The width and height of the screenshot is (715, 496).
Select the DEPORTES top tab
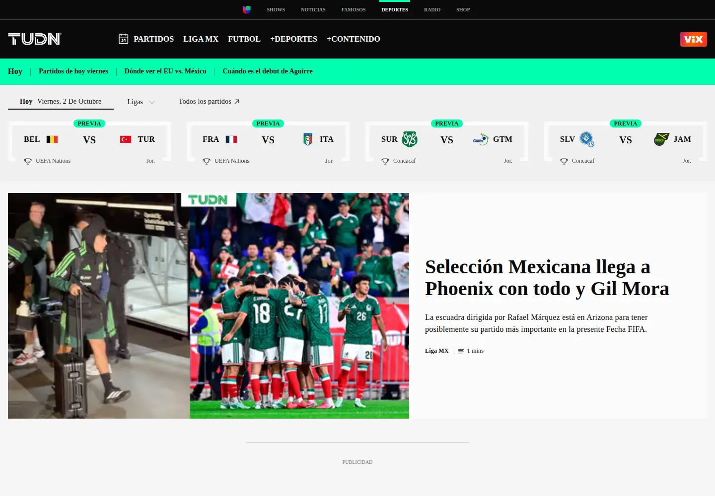[x=395, y=9]
